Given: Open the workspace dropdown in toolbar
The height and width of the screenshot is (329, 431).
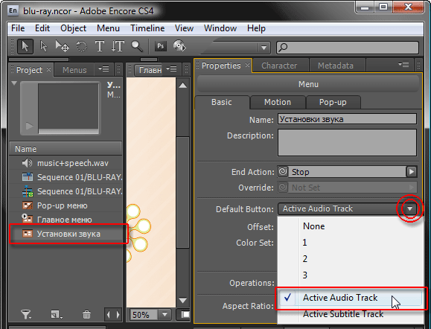Looking at the screenshot, I should click(264, 48).
